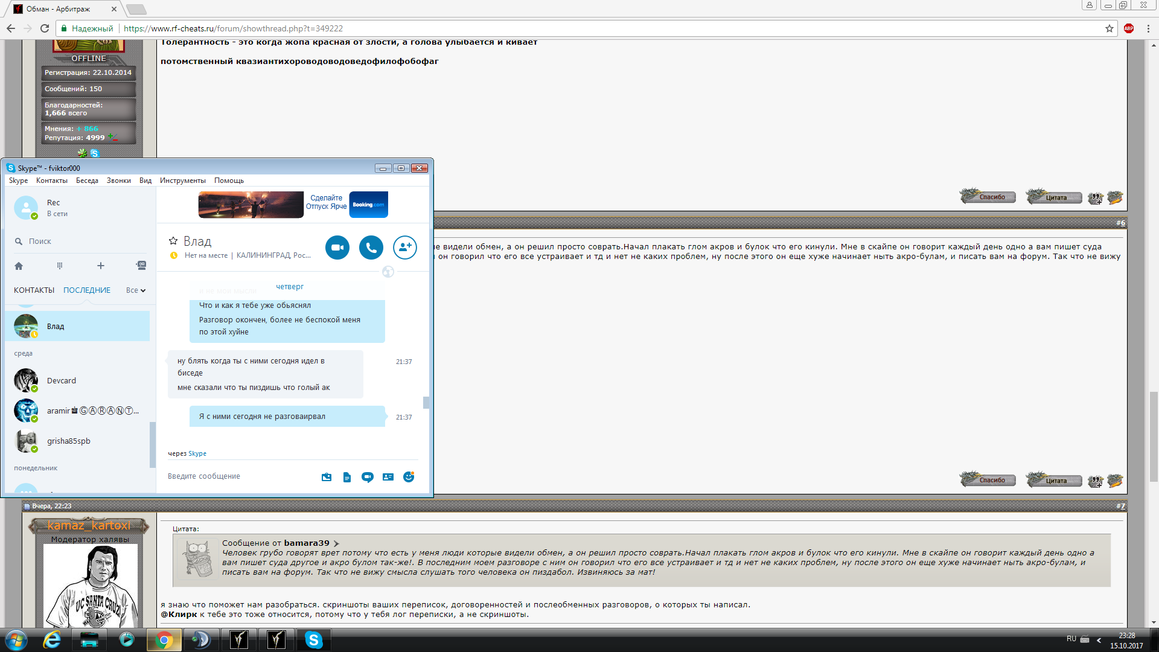Open the Devcard conversation
1159x652 pixels.
click(77, 380)
